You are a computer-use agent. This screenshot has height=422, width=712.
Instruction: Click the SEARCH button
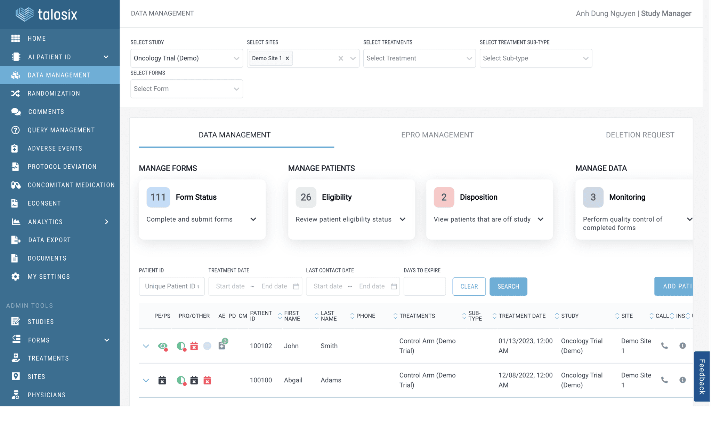click(x=508, y=286)
